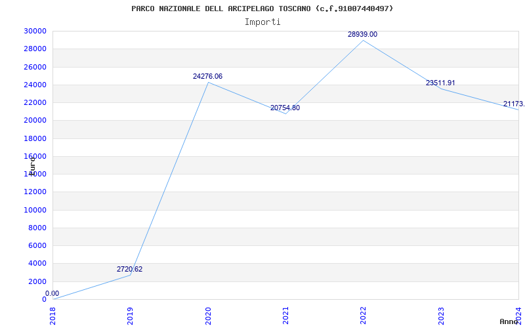Image resolution: width=525 pixels, height=328 pixels.
Task: Click the 8000 y-axis tick label
Action: click(x=37, y=228)
